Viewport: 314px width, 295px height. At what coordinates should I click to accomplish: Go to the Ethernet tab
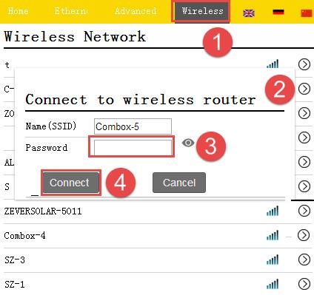tap(71, 11)
